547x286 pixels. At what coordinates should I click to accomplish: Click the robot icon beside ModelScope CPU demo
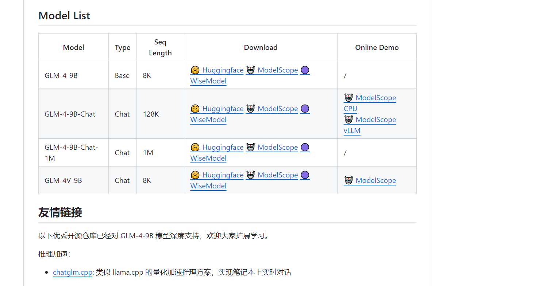(x=348, y=98)
